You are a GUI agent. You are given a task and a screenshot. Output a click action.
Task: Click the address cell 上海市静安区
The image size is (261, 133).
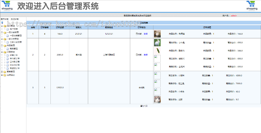point(109,55)
